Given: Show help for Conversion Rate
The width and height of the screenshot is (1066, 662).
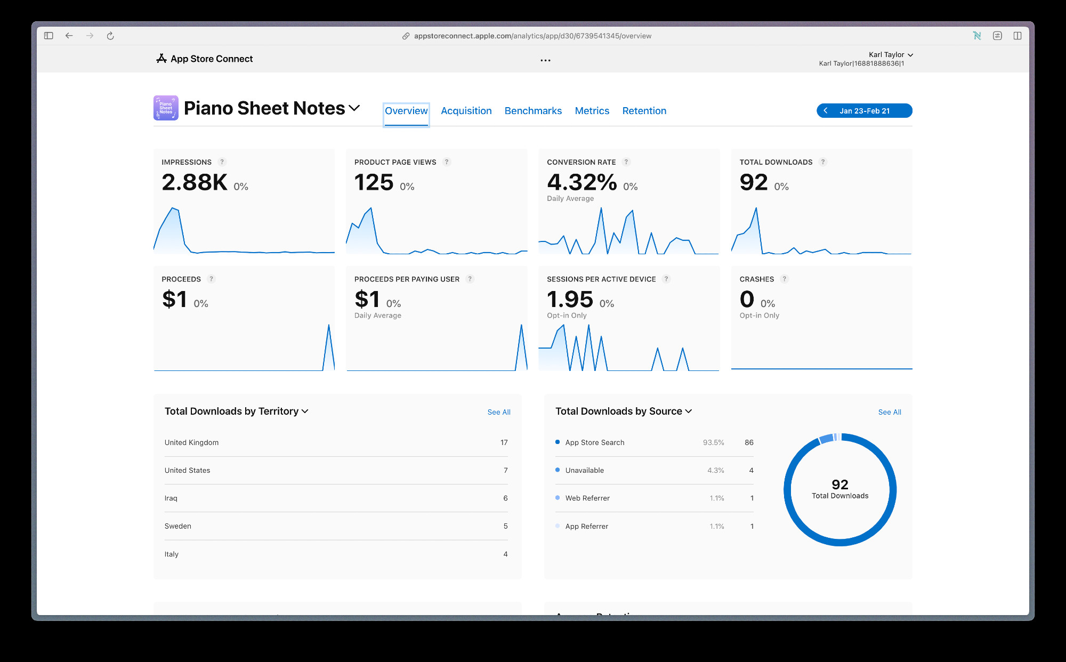Looking at the screenshot, I should tap(626, 162).
